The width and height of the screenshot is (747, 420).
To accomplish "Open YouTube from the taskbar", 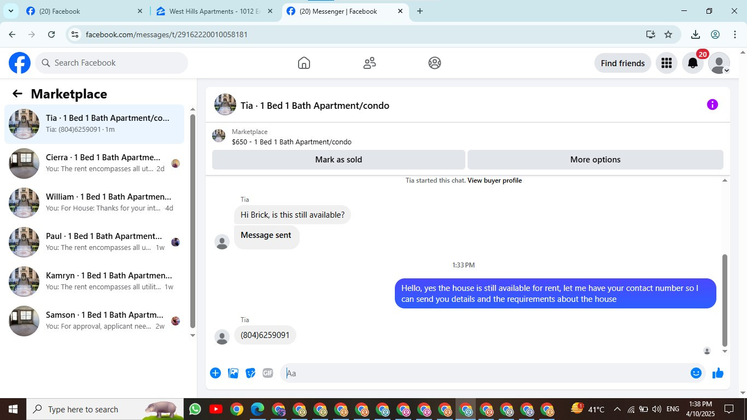I will [215, 409].
